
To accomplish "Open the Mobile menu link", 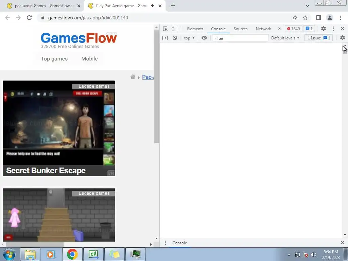I will [89, 58].
